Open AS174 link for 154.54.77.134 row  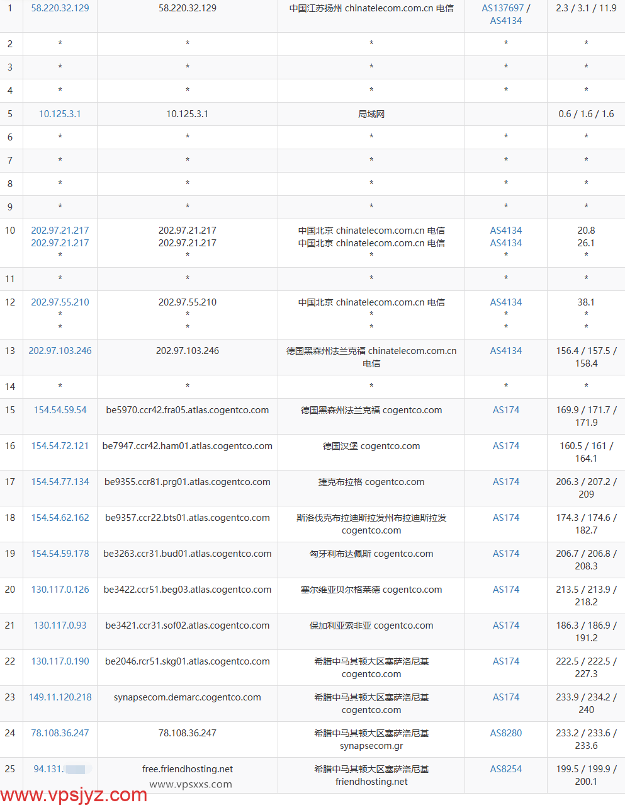coord(506,482)
